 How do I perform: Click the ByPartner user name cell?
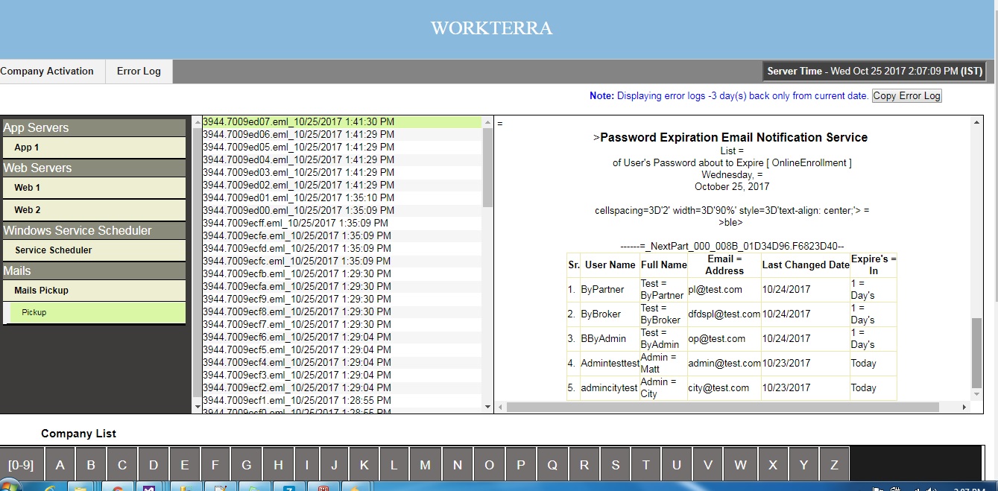coord(610,290)
